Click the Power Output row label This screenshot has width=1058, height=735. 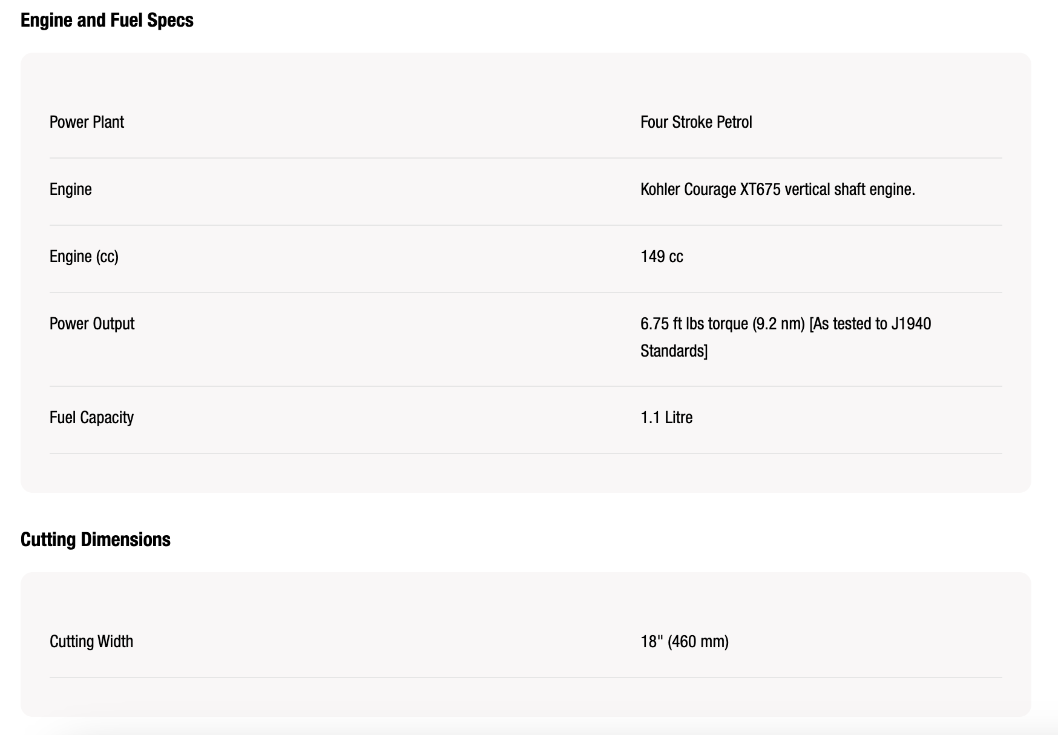(x=92, y=324)
